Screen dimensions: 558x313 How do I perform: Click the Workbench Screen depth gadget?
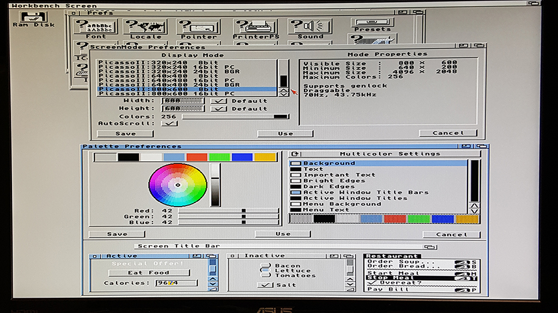(533, 3)
